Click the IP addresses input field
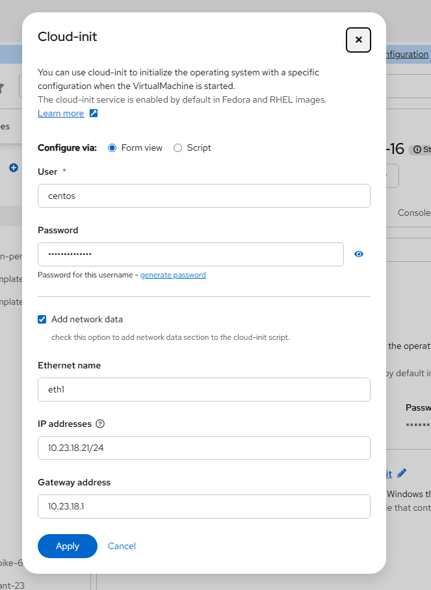This screenshot has height=590, width=431. [204, 448]
